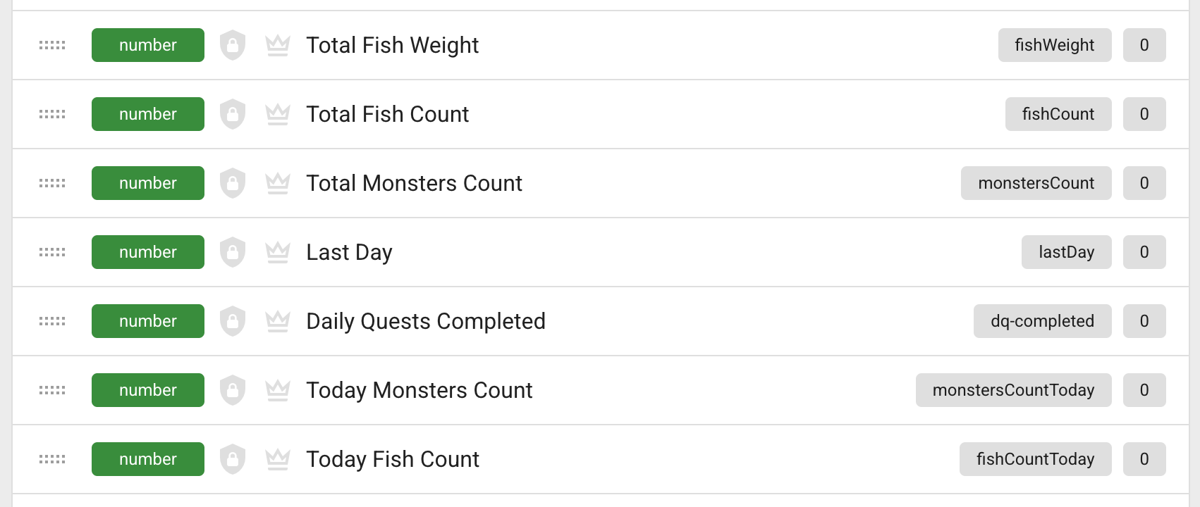Click the crown icon beside Last Day
This screenshot has height=507, width=1200.
[x=278, y=252]
